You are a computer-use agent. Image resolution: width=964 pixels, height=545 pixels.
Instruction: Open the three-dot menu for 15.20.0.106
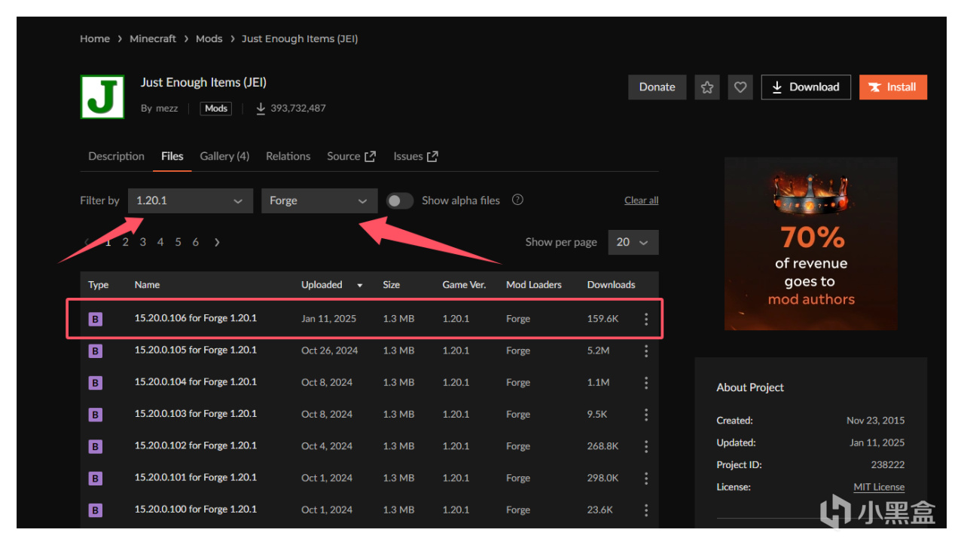click(645, 319)
